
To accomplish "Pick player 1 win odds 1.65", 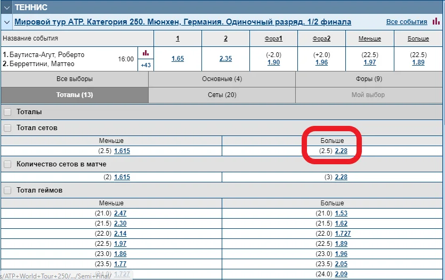I will 177,59.
